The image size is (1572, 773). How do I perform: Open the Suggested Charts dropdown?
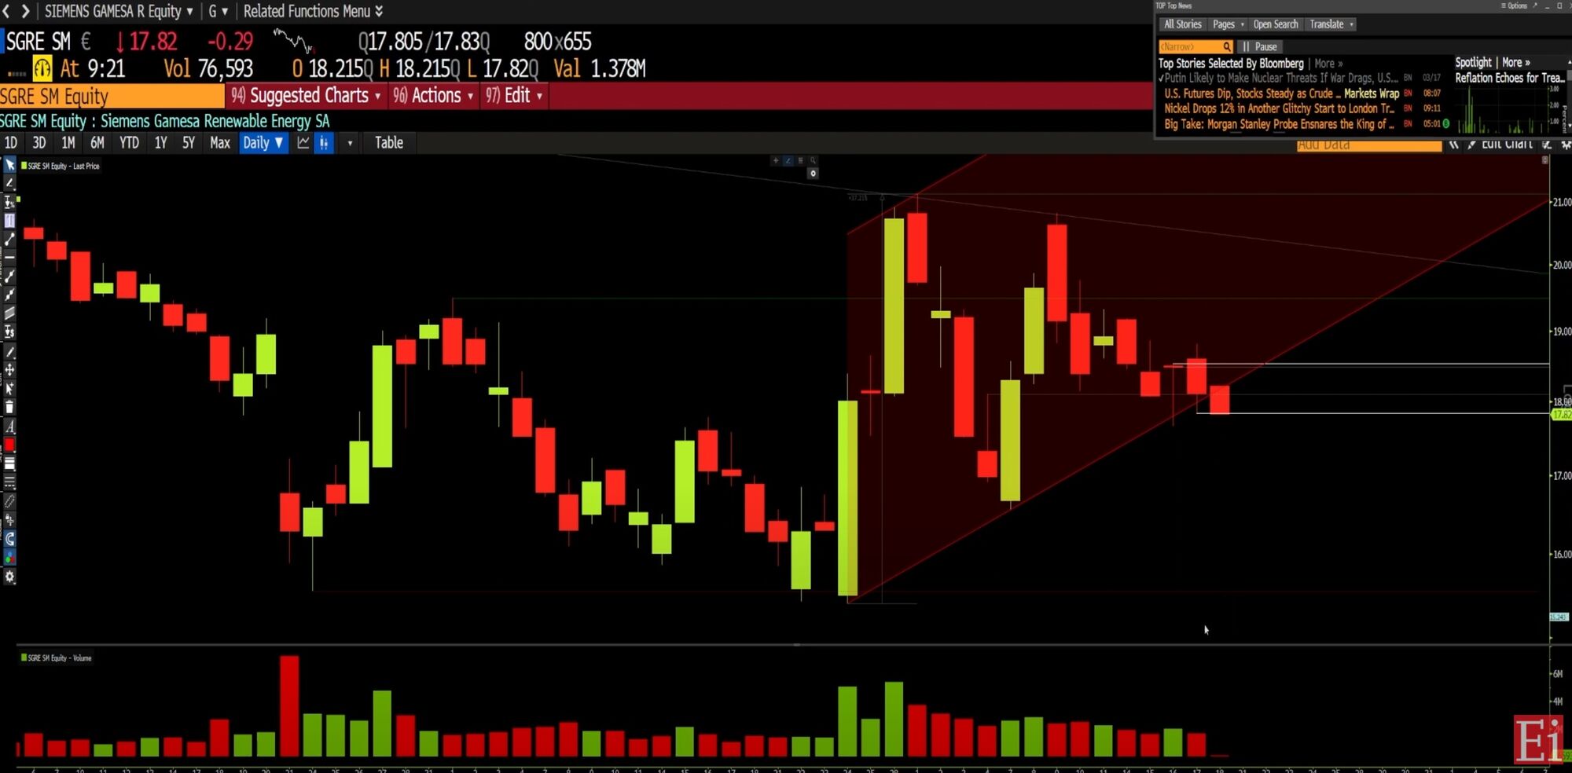[306, 96]
